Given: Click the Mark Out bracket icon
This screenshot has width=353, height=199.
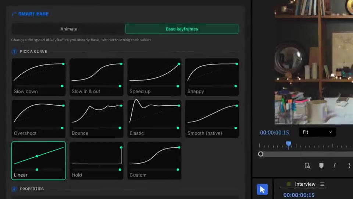Looking at the screenshot, I should [349, 165].
